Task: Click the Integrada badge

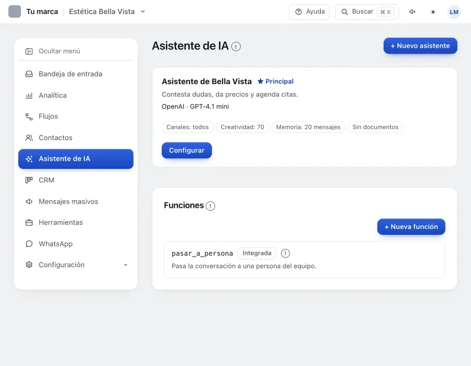Action: 257,253
